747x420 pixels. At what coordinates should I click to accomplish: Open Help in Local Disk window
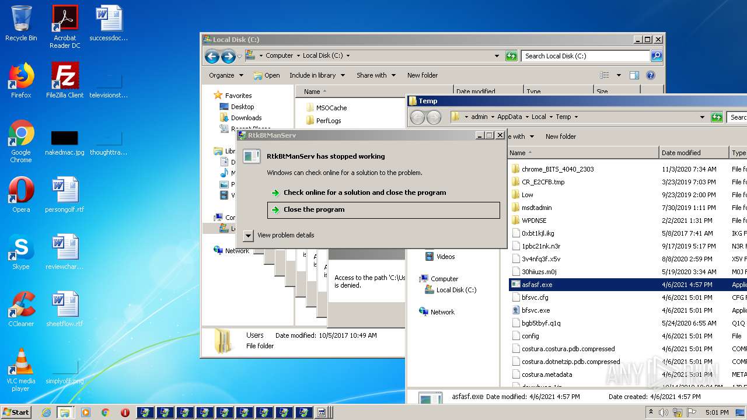coord(651,75)
